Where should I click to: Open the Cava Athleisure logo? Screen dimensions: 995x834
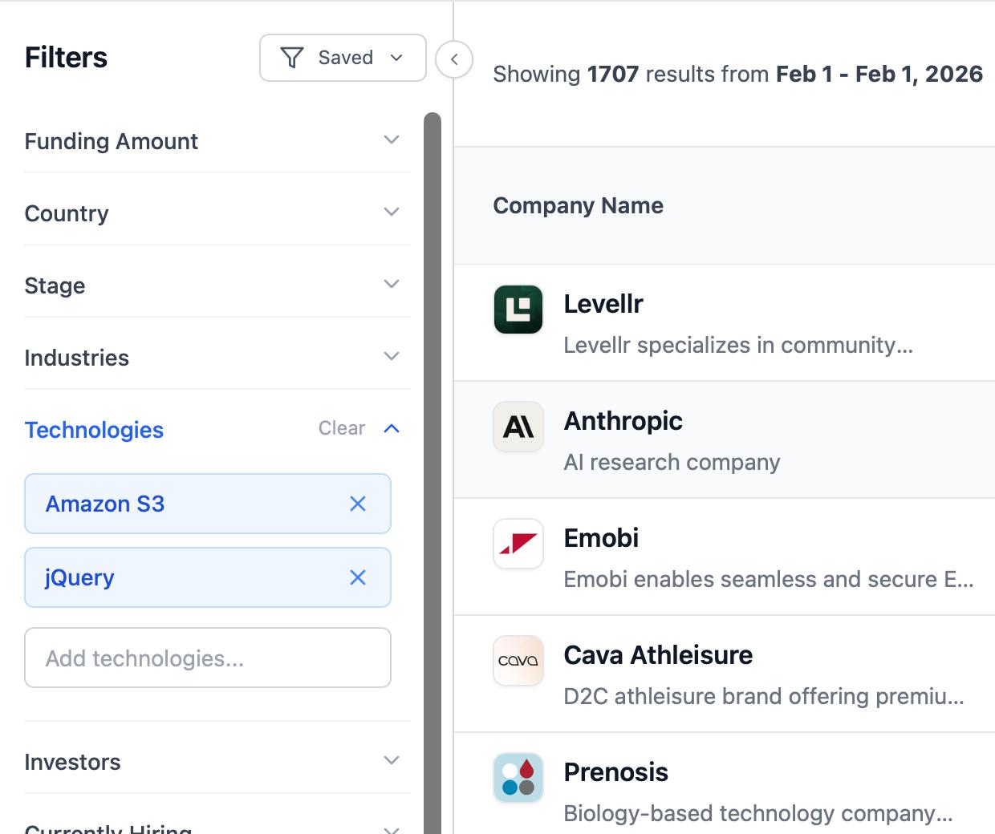click(x=518, y=661)
